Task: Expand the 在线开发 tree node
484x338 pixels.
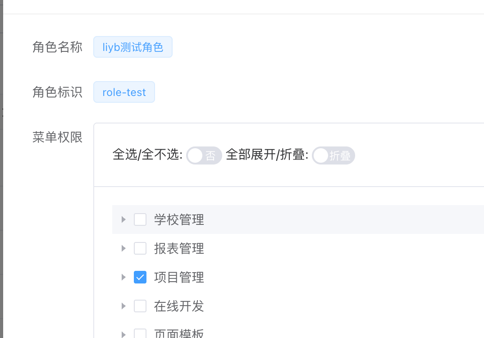Action: [123, 306]
